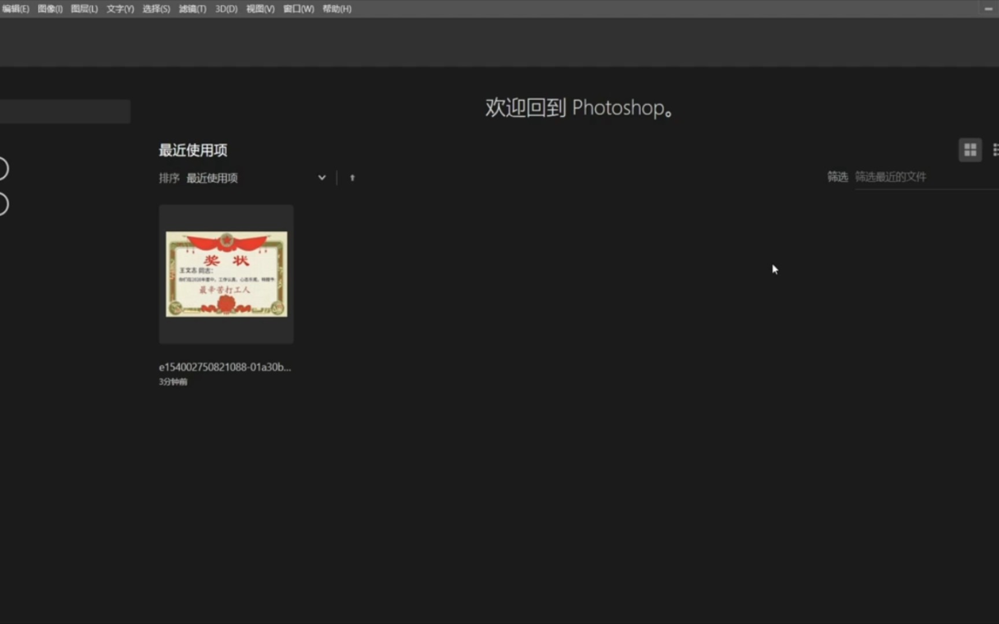
Task: Click the gray search bar at top left
Action: tap(64, 111)
